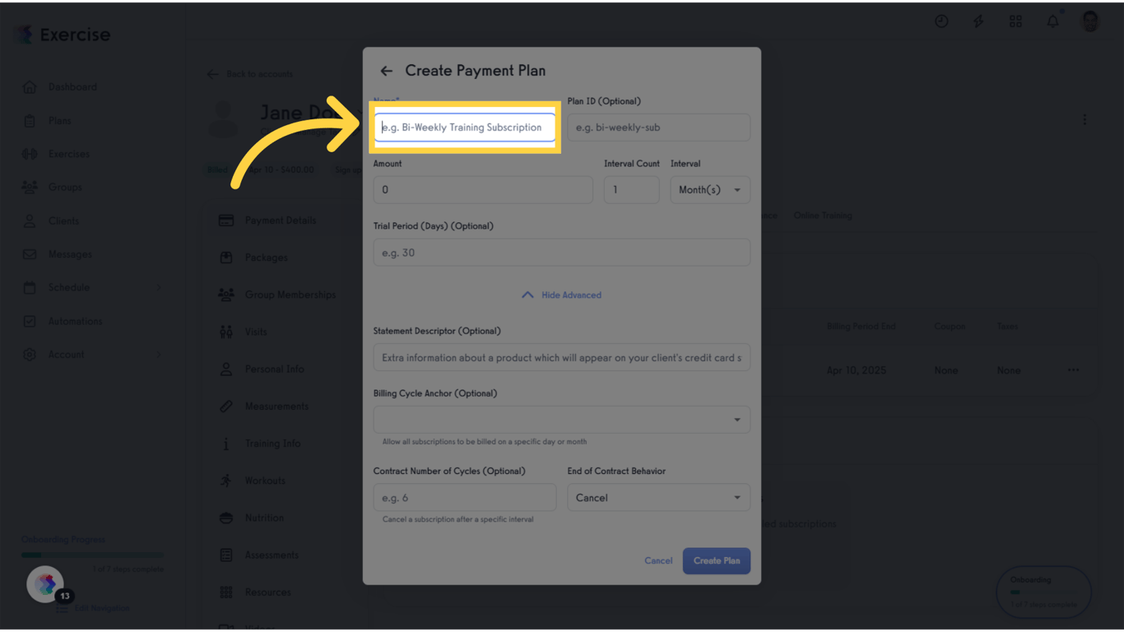Viewport: 1124px width, 632px height.
Task: Open Payment Details in account menu
Action: point(280,221)
